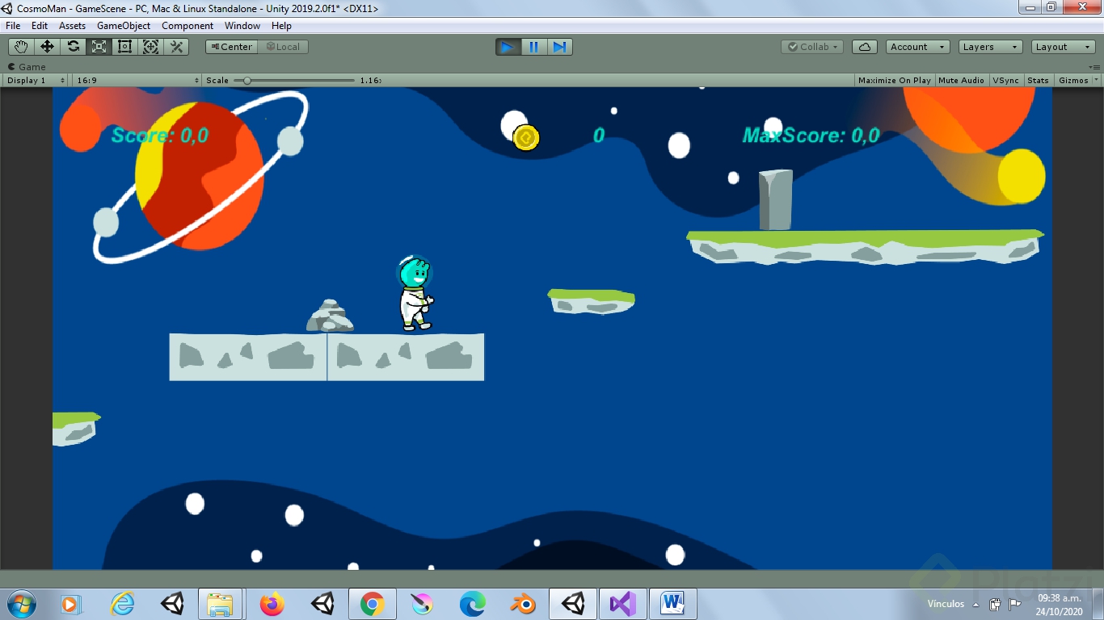Select the Game tab
1104x620 pixels.
click(x=27, y=67)
